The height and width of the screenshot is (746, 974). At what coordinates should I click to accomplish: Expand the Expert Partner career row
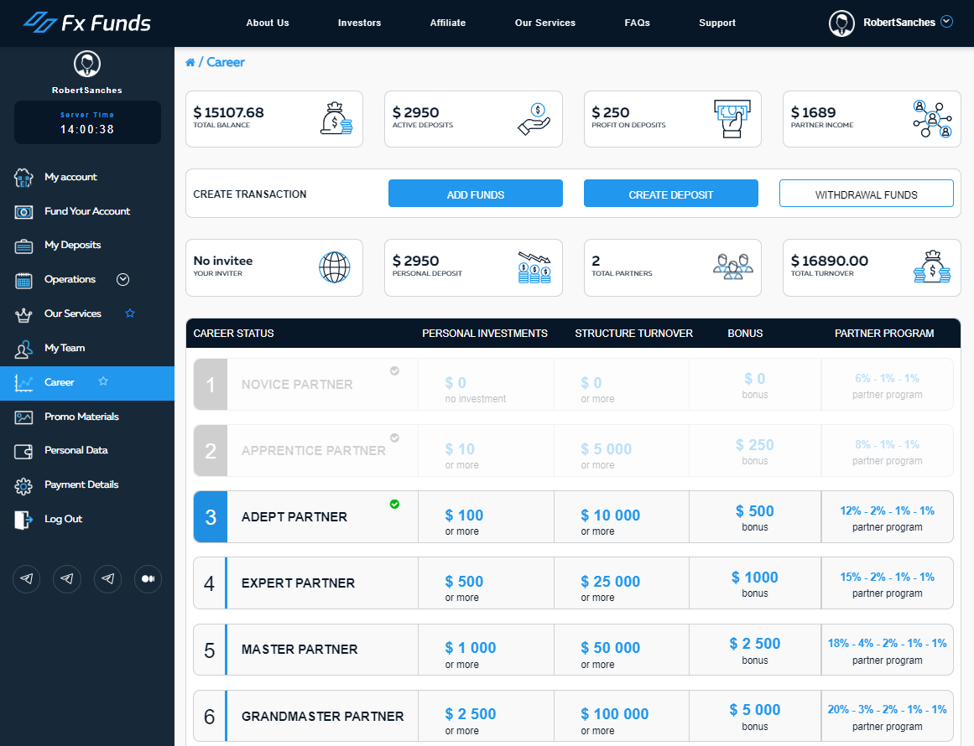[298, 583]
